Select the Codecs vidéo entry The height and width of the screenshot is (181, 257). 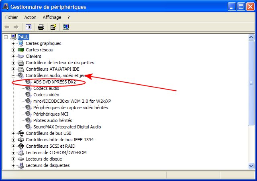point(46,95)
